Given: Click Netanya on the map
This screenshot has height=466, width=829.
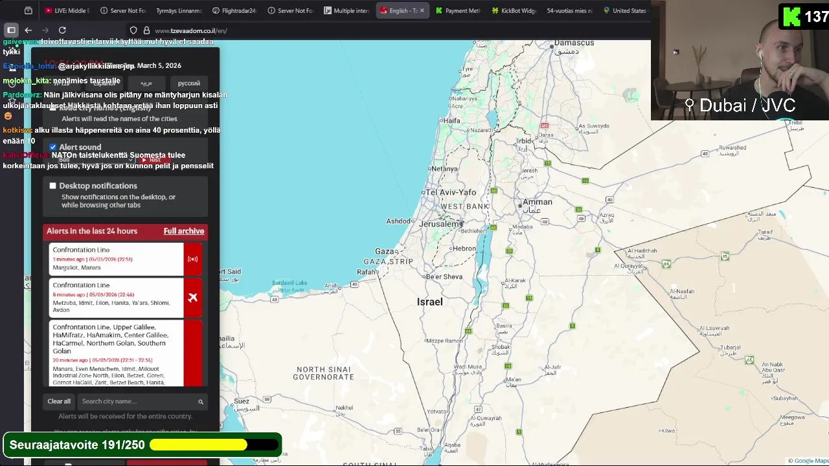Looking at the screenshot, I should (x=444, y=169).
